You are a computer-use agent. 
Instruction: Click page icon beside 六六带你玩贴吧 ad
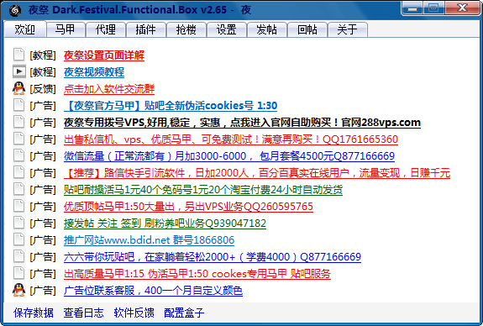click(18, 256)
